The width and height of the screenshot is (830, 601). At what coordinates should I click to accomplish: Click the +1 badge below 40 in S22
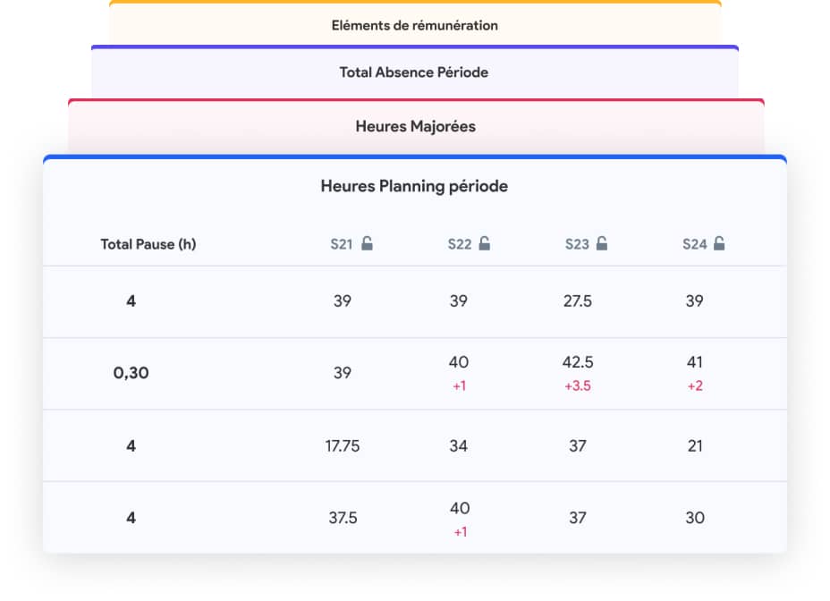pyautogui.click(x=459, y=386)
